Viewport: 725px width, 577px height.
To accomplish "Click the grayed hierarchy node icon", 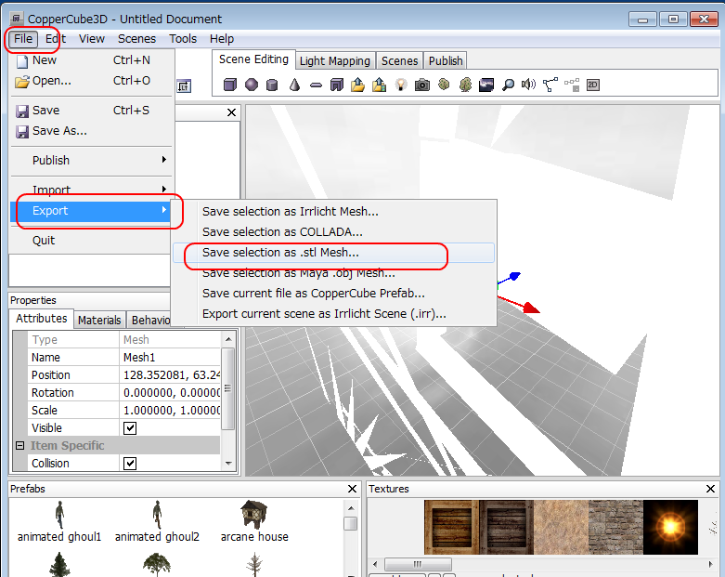I will 572,85.
